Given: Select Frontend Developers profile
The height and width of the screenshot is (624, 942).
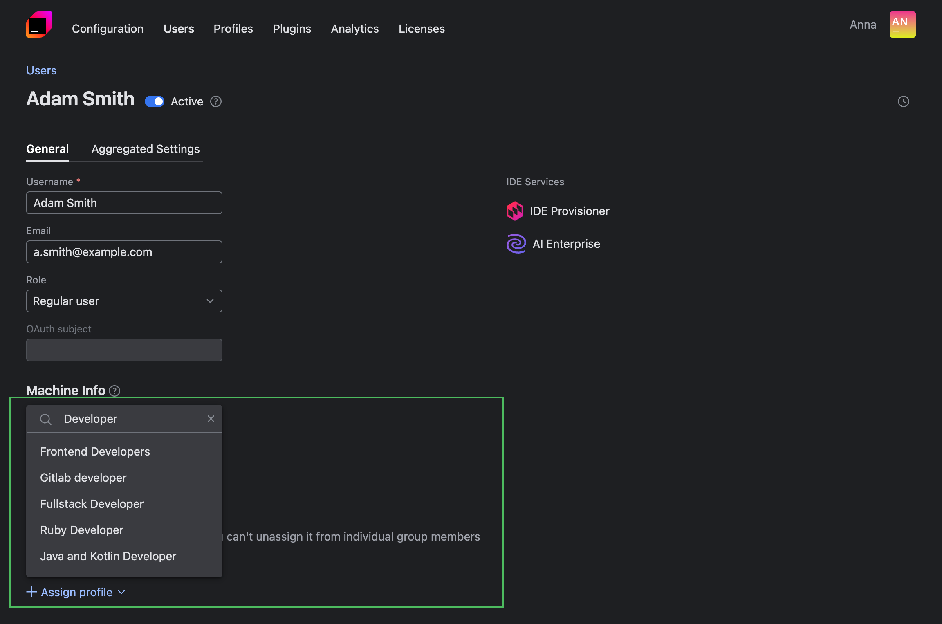Looking at the screenshot, I should (x=124, y=451).
